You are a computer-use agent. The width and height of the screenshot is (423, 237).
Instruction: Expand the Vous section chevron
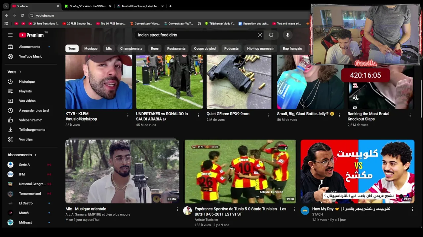click(20, 72)
